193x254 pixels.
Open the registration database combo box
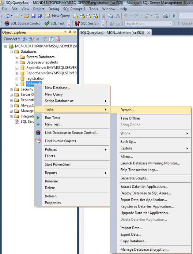(x=148, y=24)
